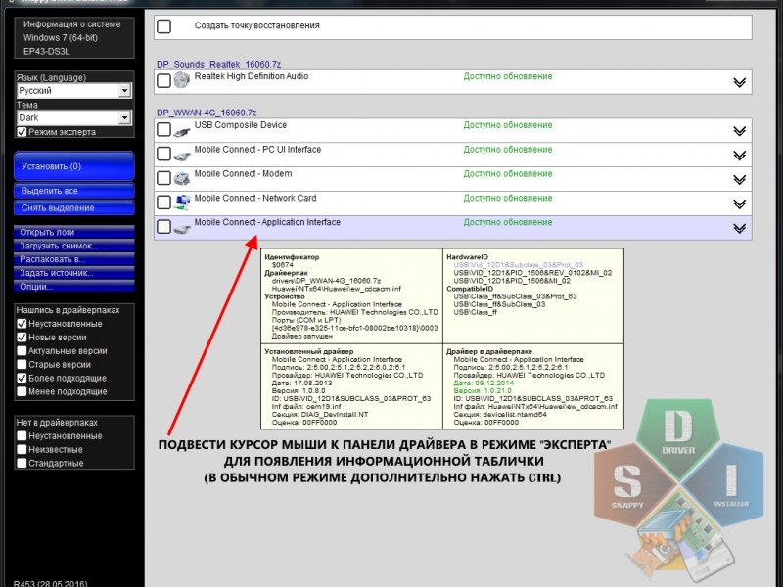783x587 pixels.
Task: Enable the Неизвестные filter checkbox
Action: [22, 450]
